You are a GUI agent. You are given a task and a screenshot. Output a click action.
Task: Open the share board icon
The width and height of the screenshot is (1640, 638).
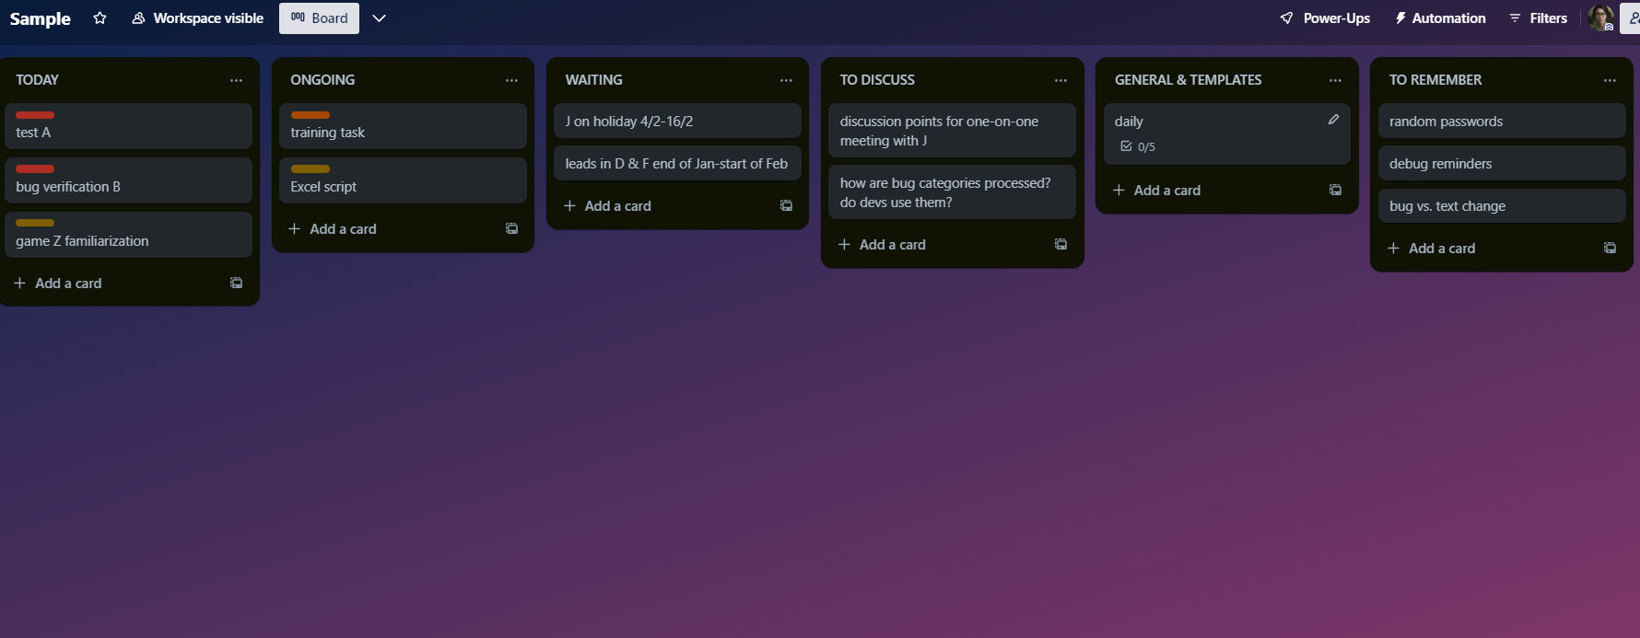(1631, 17)
